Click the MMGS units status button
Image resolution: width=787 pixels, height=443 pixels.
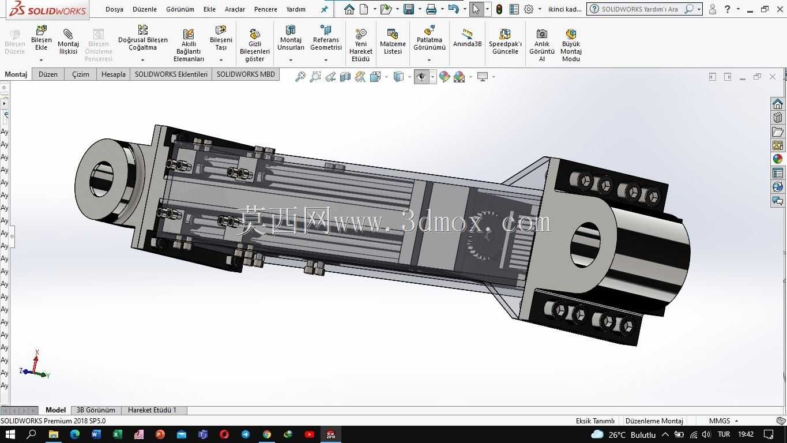[720, 421]
